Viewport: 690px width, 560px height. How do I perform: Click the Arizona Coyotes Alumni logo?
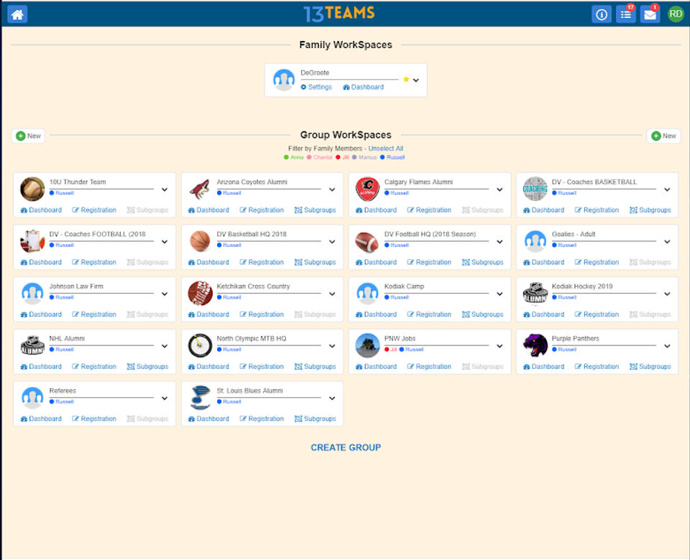(200, 189)
